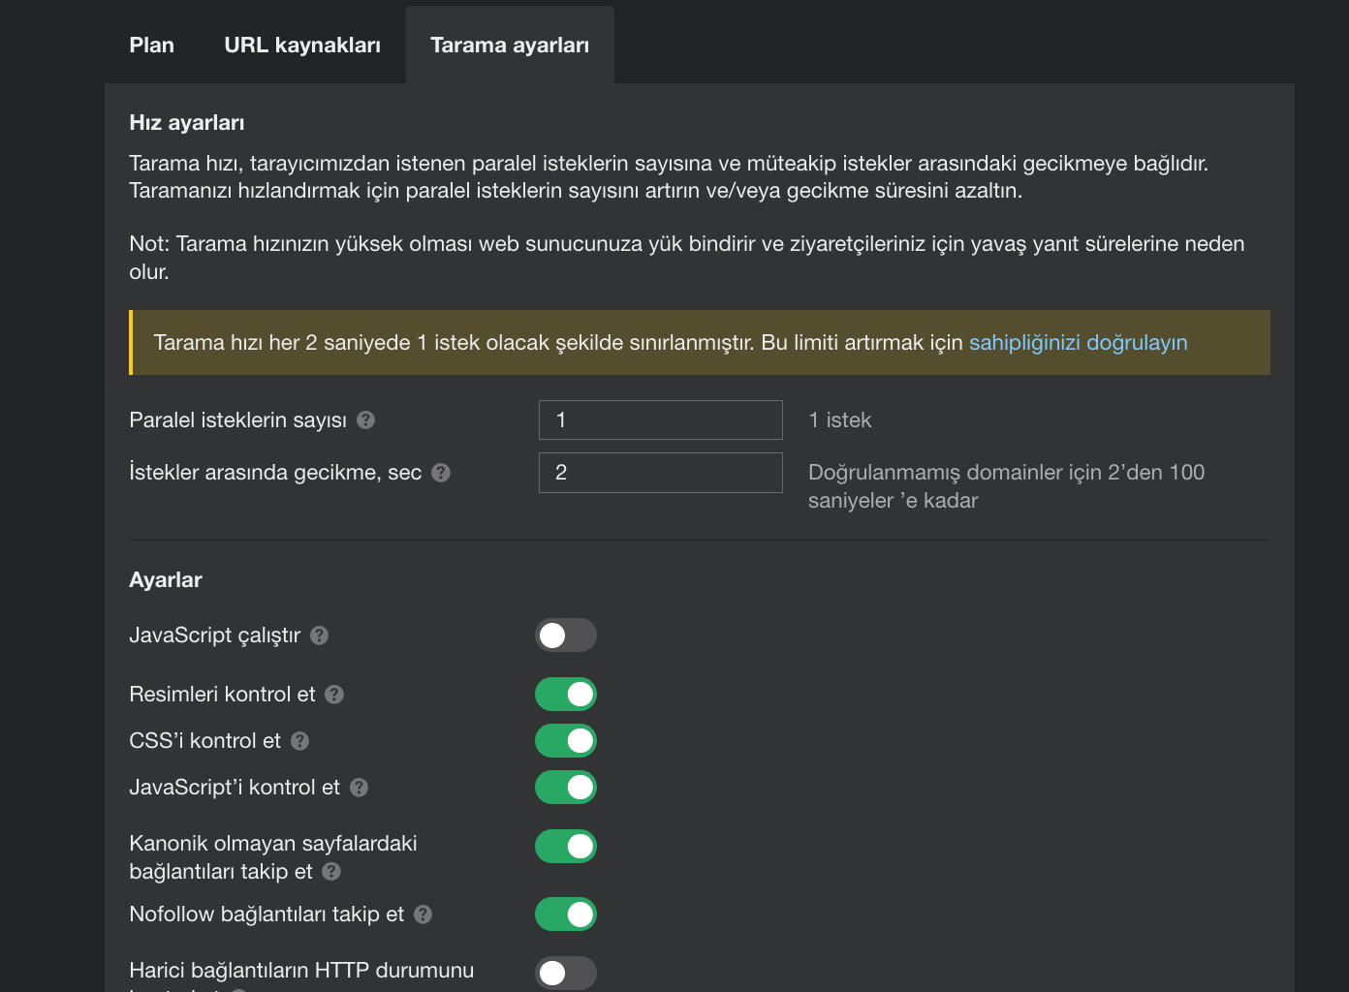Select the Tarama ayarları tab
The image size is (1349, 992).
point(509,45)
